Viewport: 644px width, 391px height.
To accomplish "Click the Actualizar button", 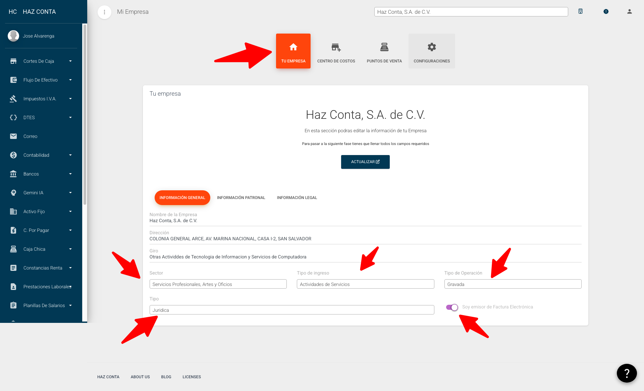I will pos(365,162).
